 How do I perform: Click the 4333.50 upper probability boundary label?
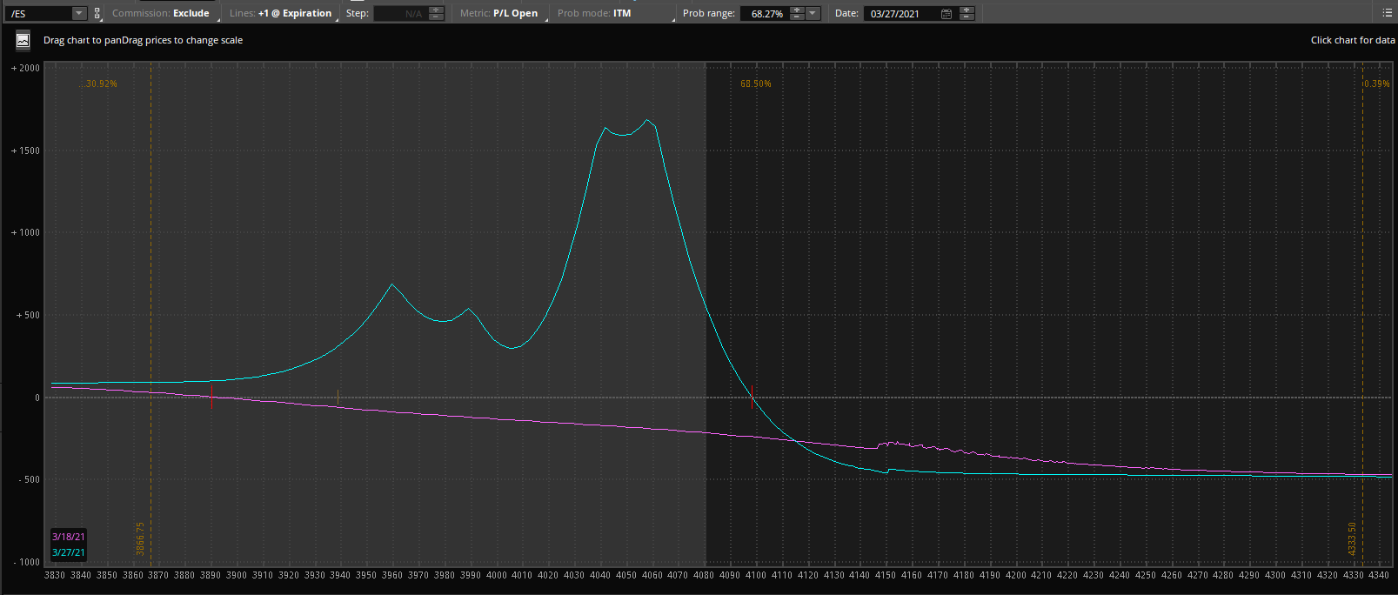(1352, 538)
